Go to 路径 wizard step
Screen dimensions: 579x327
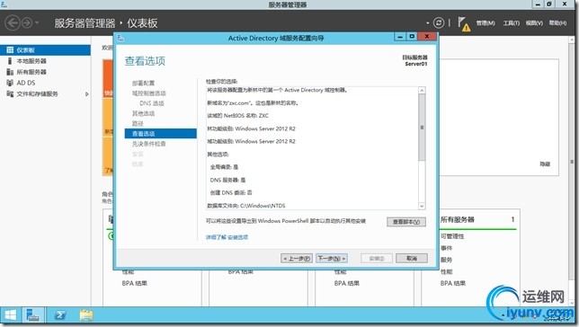click(x=138, y=123)
